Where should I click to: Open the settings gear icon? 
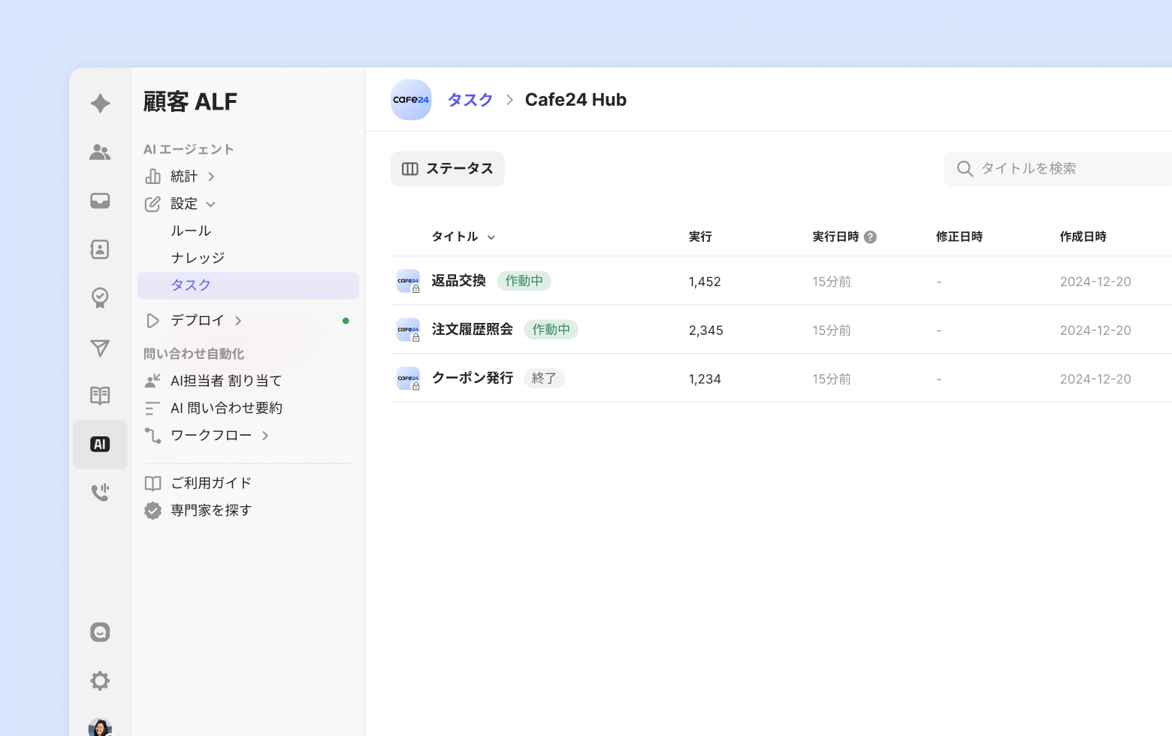click(x=100, y=680)
